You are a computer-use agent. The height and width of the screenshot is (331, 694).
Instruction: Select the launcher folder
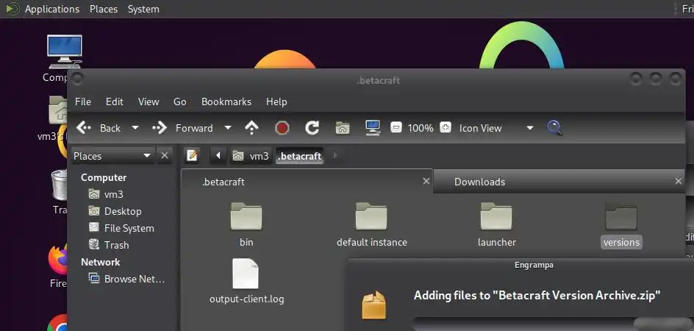496,224
